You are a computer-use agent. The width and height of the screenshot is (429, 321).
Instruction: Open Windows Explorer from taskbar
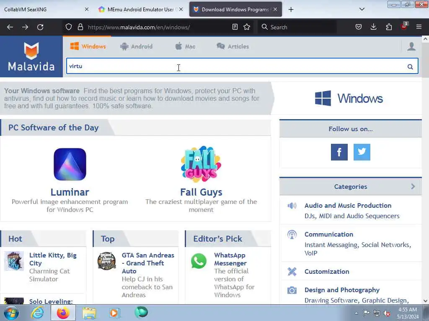click(x=89, y=313)
